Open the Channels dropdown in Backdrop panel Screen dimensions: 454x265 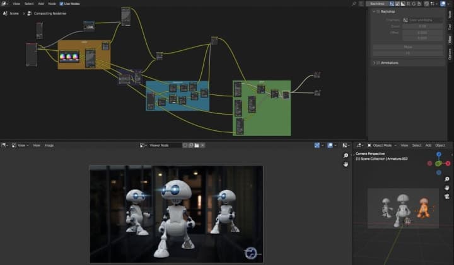coord(423,20)
